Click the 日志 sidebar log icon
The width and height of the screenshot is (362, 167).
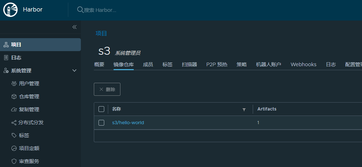coord(6,58)
